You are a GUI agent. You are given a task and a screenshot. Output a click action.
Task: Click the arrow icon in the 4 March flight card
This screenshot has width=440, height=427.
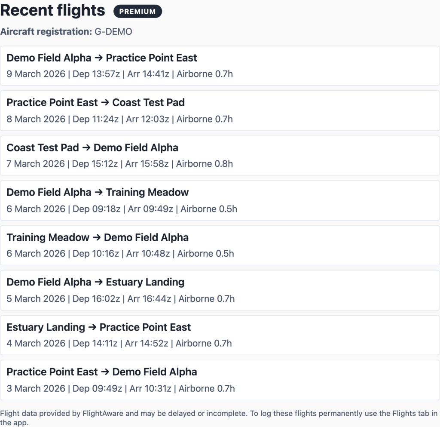(x=93, y=327)
